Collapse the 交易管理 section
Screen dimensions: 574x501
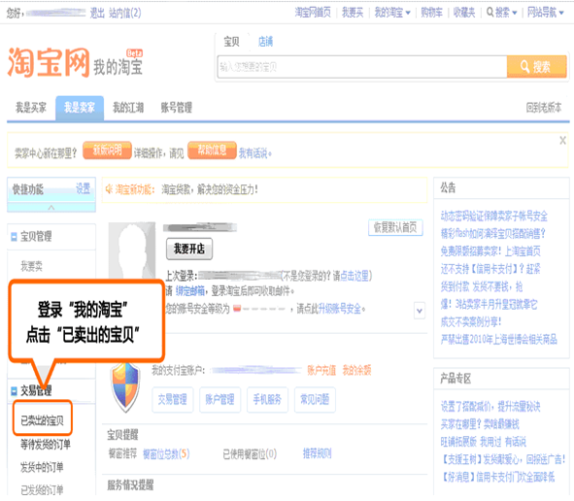tap(14, 391)
